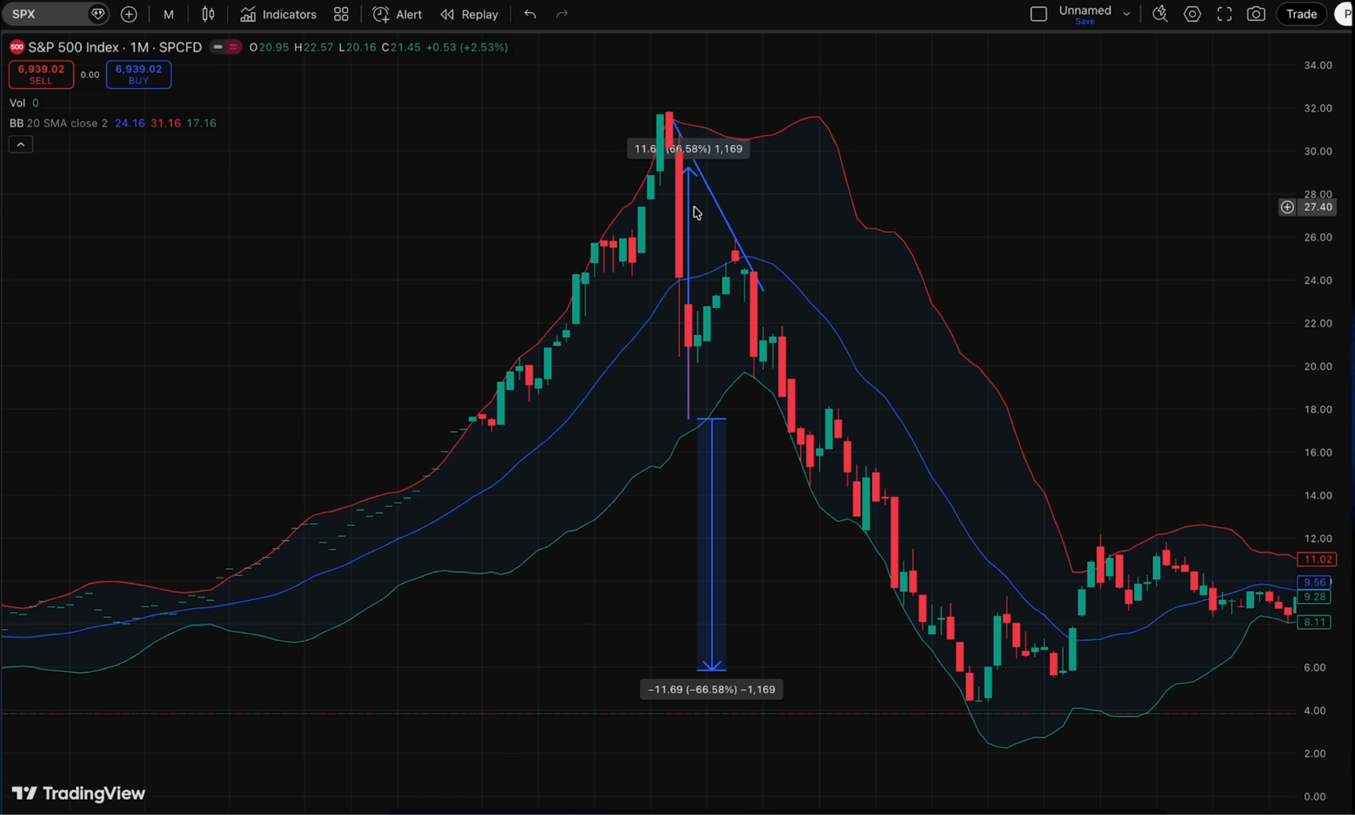Click the quick search lightning icon
This screenshot has height=815, width=1355.
[x=1160, y=15]
